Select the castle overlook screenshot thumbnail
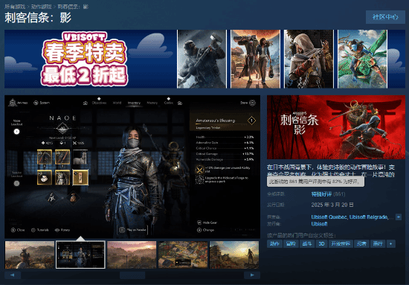 pos(234,254)
